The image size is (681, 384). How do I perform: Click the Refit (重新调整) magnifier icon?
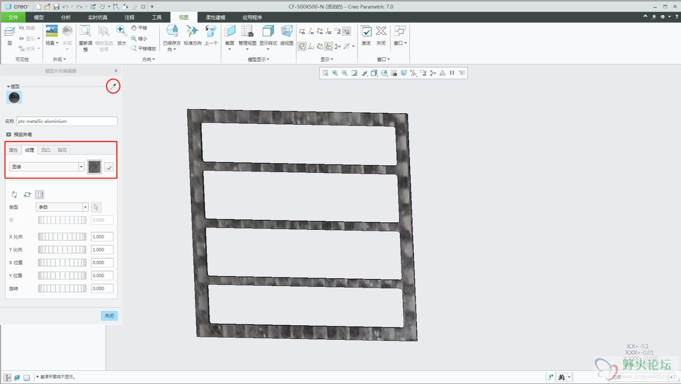point(86,31)
